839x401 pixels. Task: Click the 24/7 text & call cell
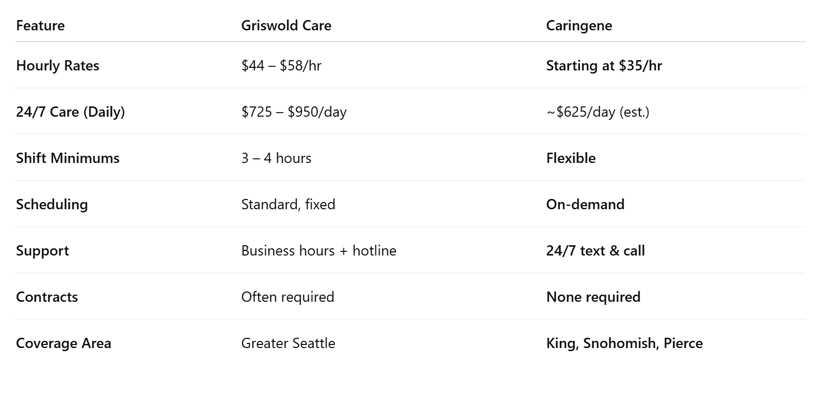pos(595,251)
